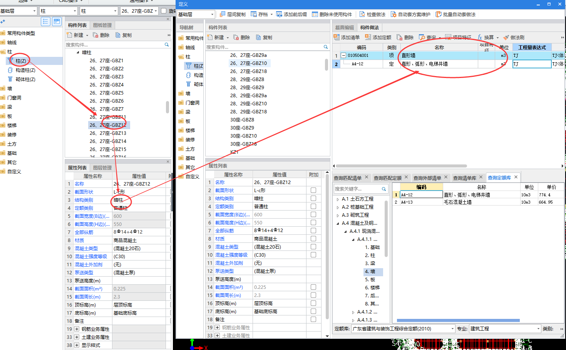The image size is (566, 350).
Task: Collapse A.4 混凝土及钢... node
Action: tap(338, 223)
